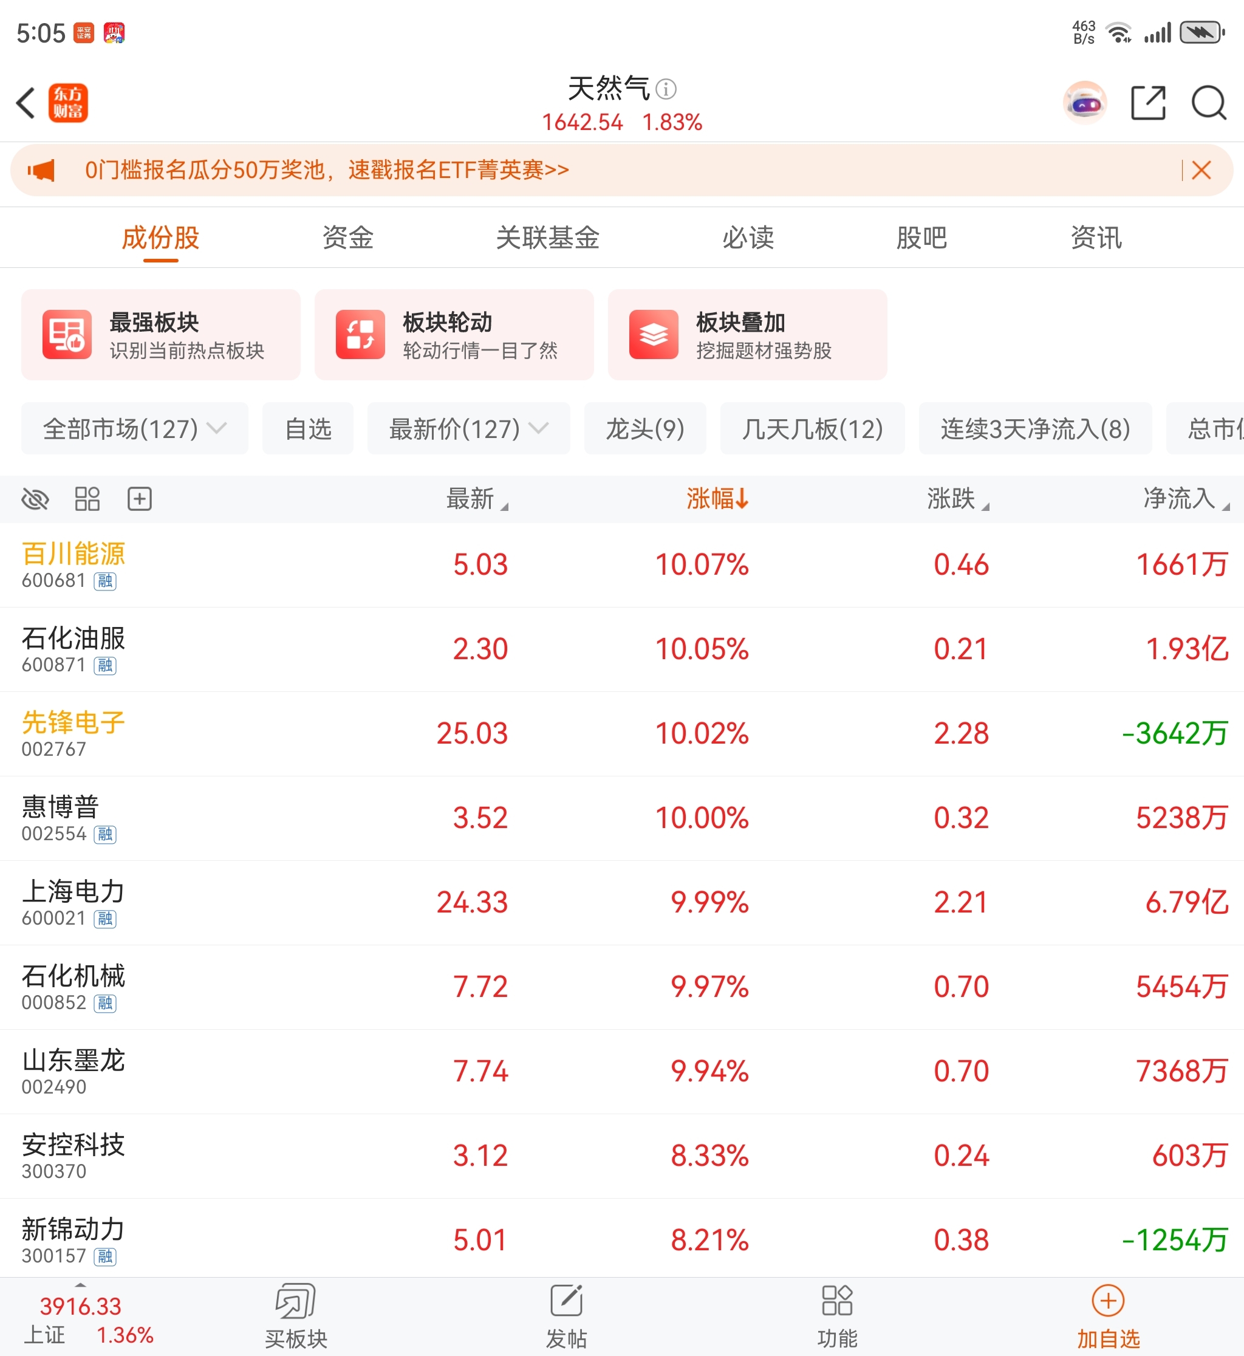
Task: Toggle the hide-eye visibility icon
Action: (x=35, y=499)
